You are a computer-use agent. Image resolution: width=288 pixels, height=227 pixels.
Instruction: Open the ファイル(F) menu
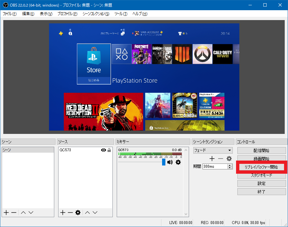[x=10, y=14]
